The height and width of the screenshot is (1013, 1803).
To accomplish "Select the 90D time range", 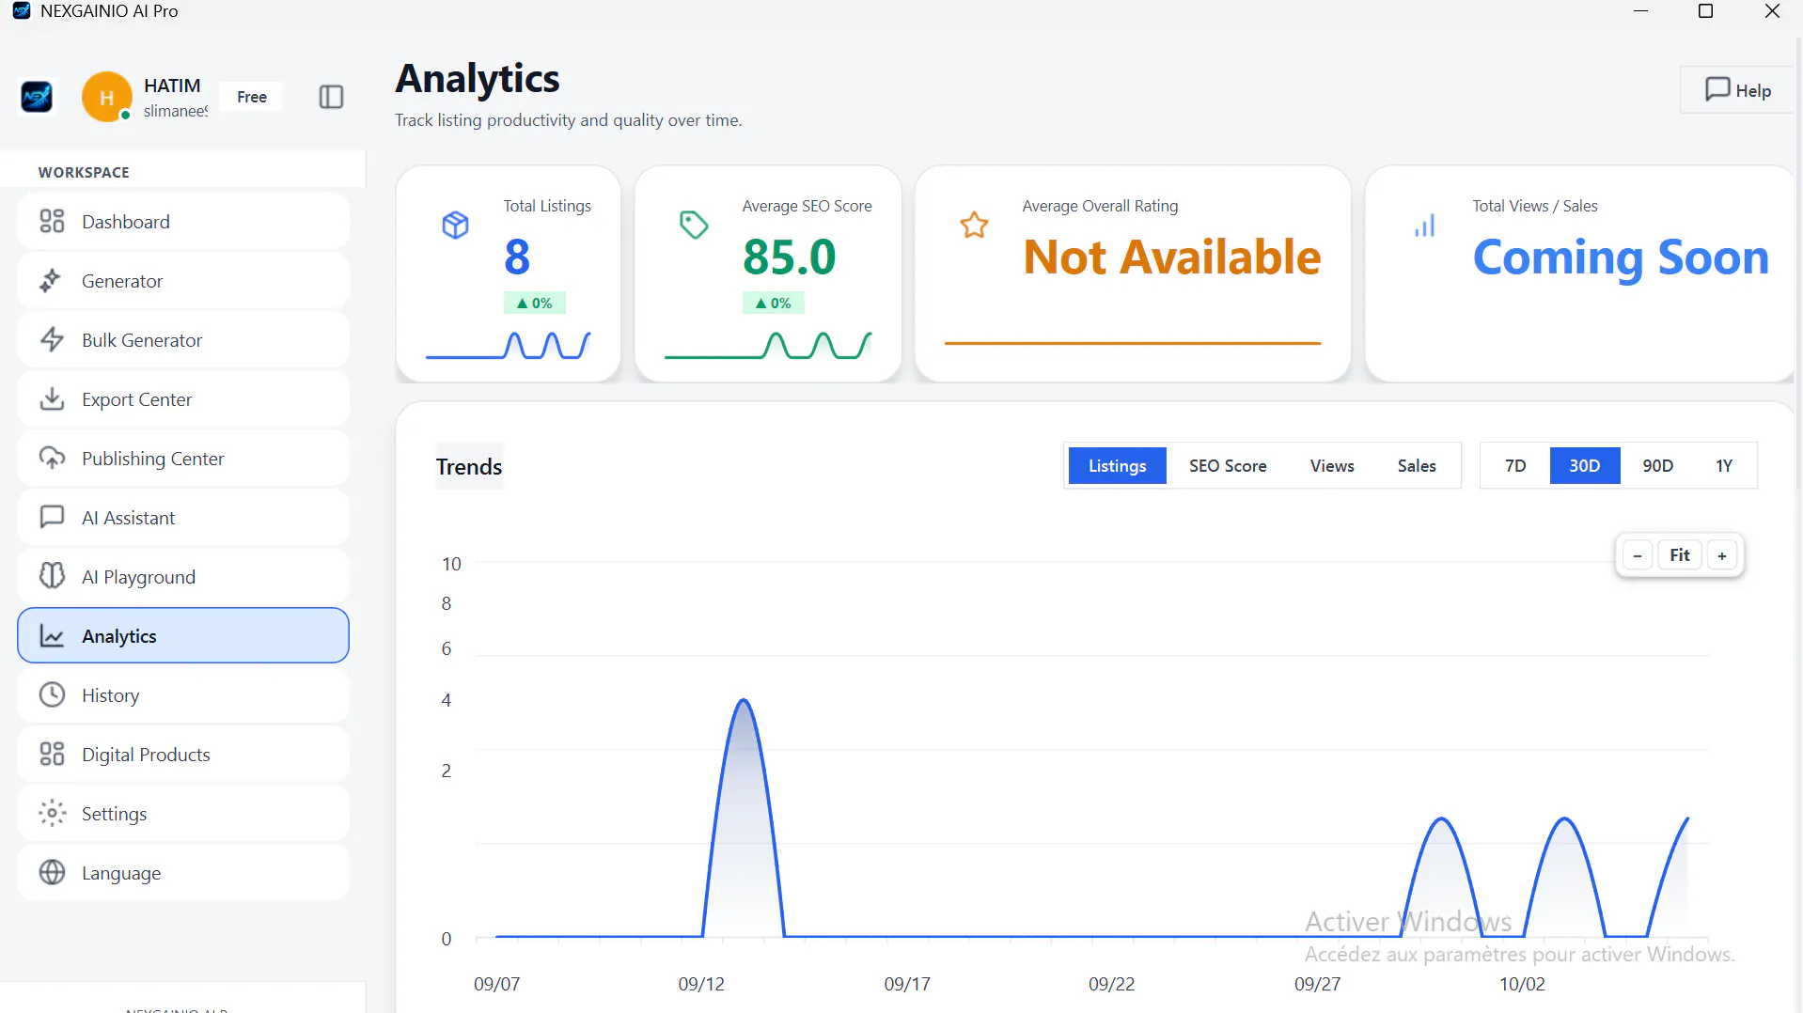I will point(1657,466).
